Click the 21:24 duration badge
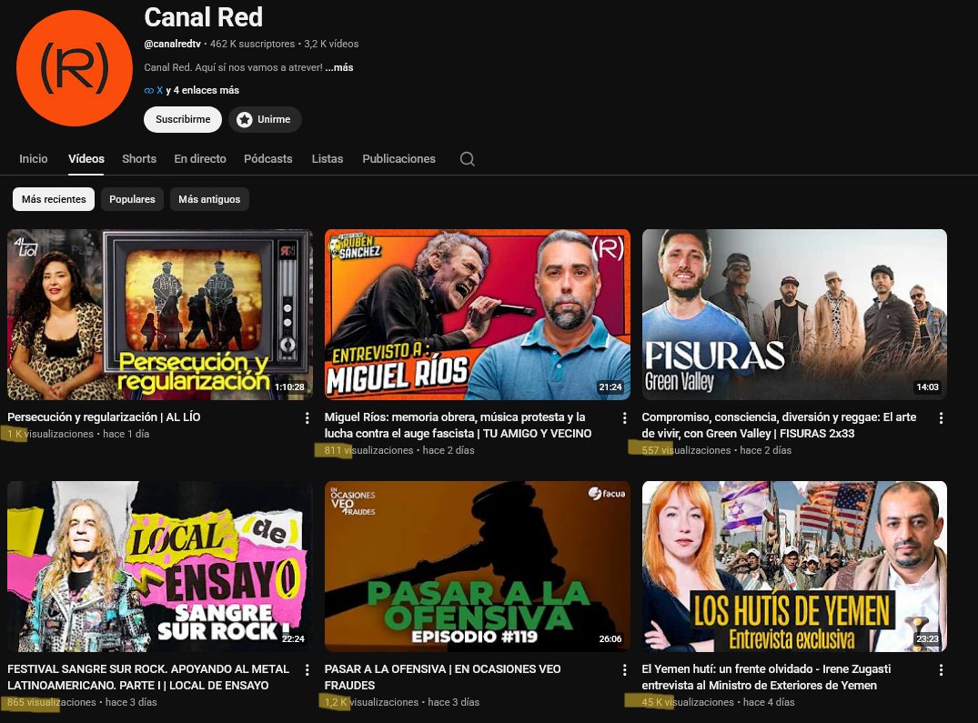This screenshot has width=978, height=723. 610,387
